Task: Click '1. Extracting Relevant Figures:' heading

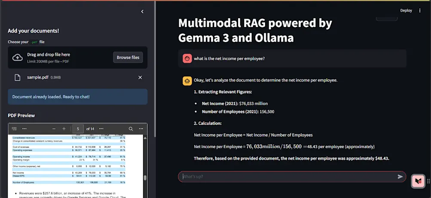Action: 223,92
